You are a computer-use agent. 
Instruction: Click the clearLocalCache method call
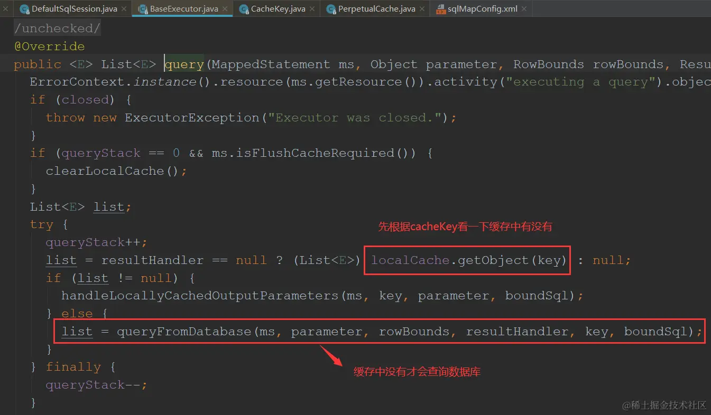coord(105,171)
